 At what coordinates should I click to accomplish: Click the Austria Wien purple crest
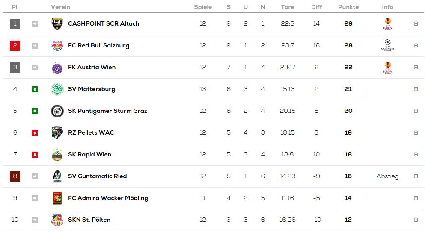(x=57, y=68)
